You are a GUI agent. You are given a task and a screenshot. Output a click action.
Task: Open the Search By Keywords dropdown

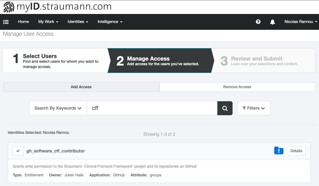(58, 108)
